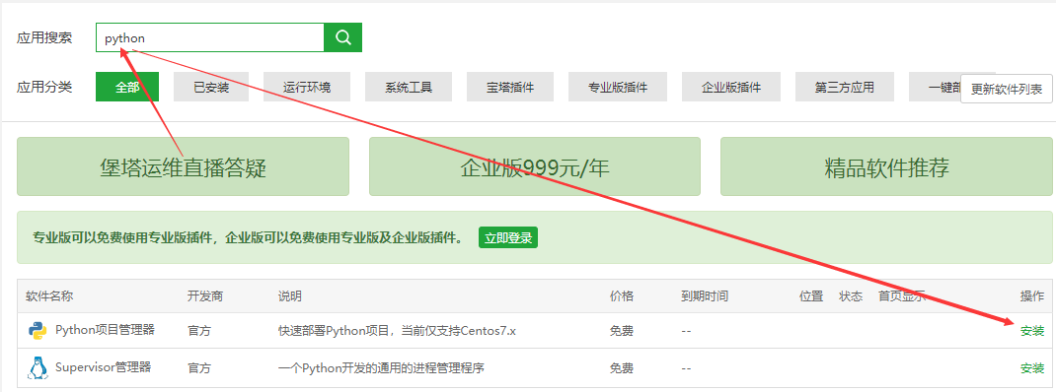The width and height of the screenshot is (1056, 392).
Task: Click 免费 price in Supervisor管理器 row
Action: 622,367
